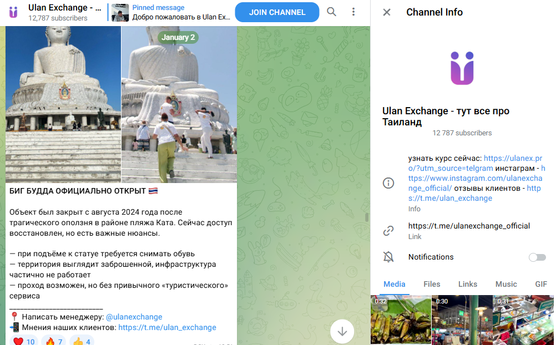This screenshot has width=556, height=345.
Task: Switch to the Media tab
Action: point(395,284)
